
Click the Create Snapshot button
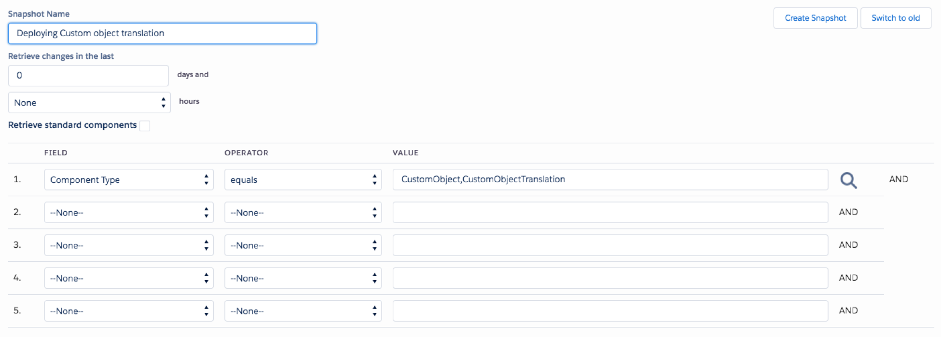pos(815,18)
